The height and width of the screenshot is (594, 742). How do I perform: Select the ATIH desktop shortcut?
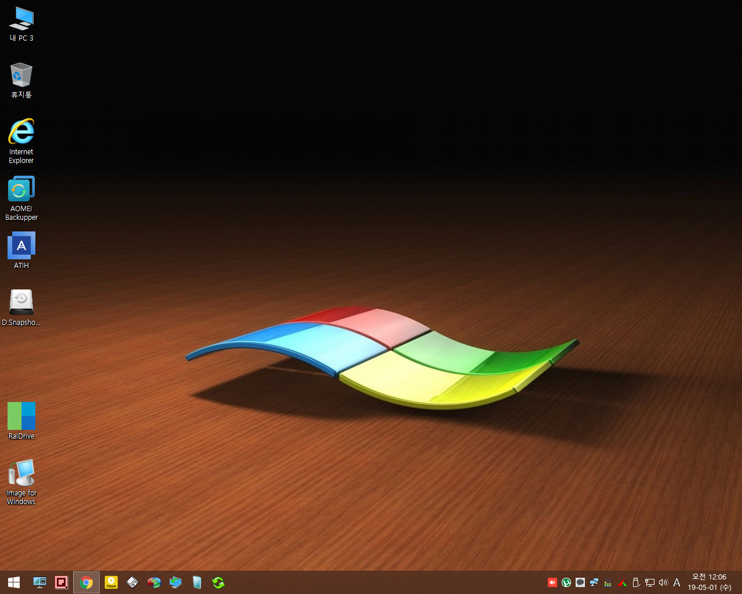point(21,251)
